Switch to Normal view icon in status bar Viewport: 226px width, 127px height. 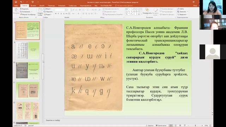coord(171,126)
